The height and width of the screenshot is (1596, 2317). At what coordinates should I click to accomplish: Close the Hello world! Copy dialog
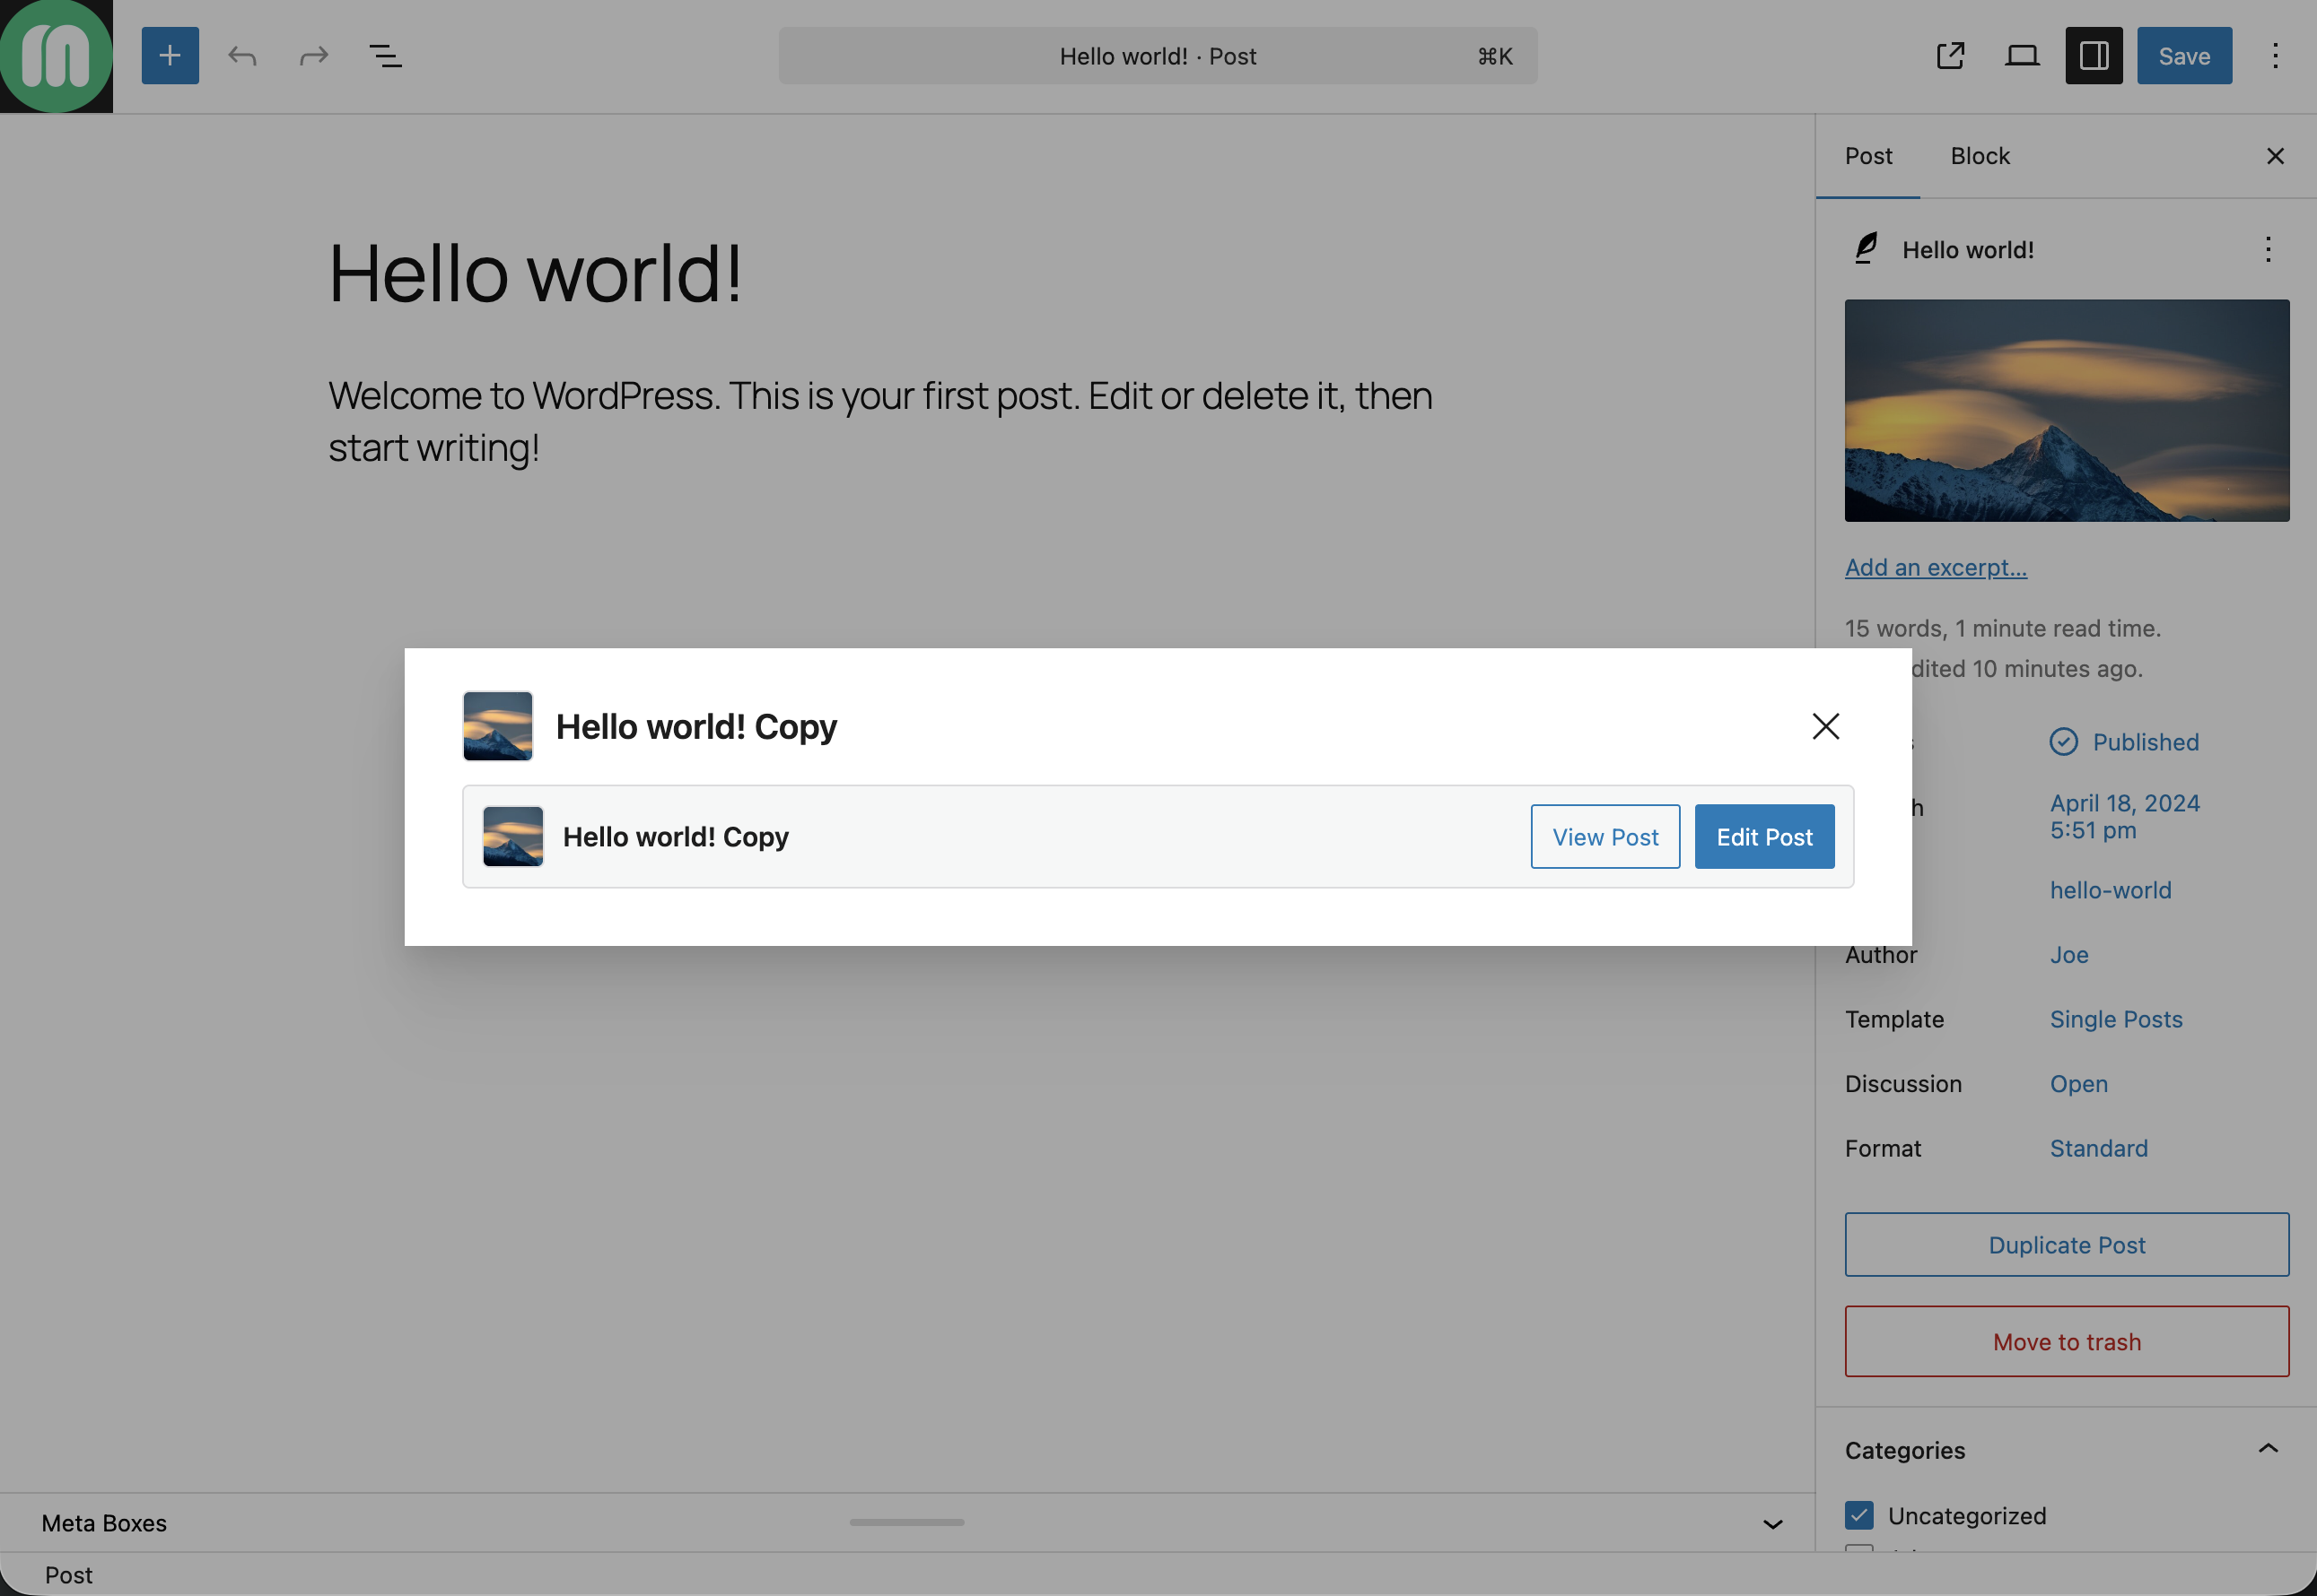pos(1825,726)
